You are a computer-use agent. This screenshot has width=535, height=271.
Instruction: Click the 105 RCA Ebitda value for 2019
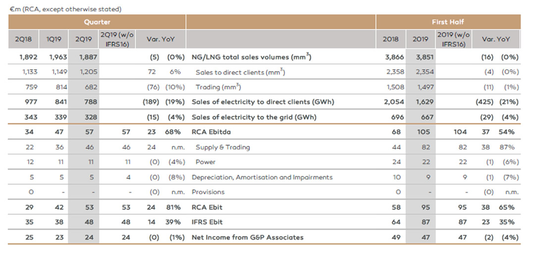point(424,132)
